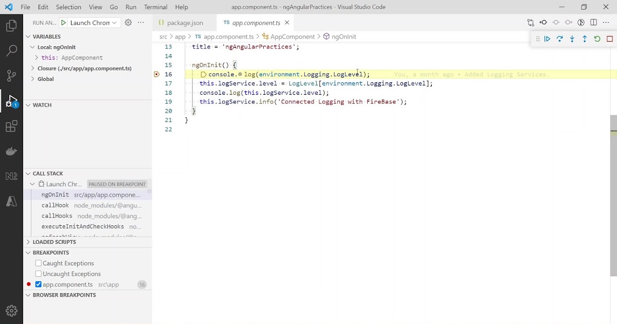617x324 pixels.
Task: Open the File menu
Action: click(25, 7)
